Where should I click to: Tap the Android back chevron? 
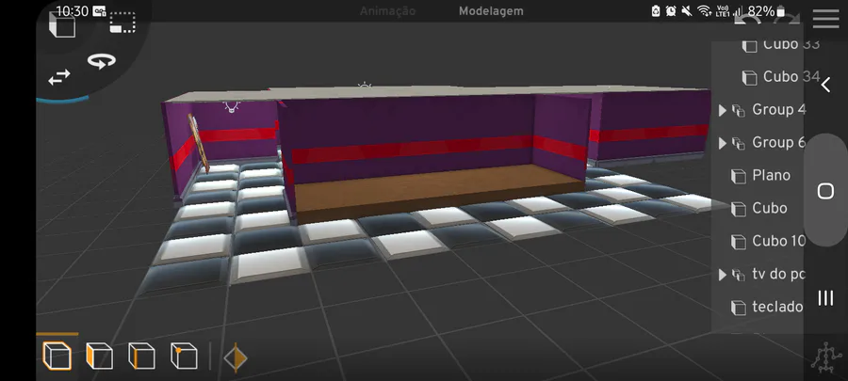825,85
